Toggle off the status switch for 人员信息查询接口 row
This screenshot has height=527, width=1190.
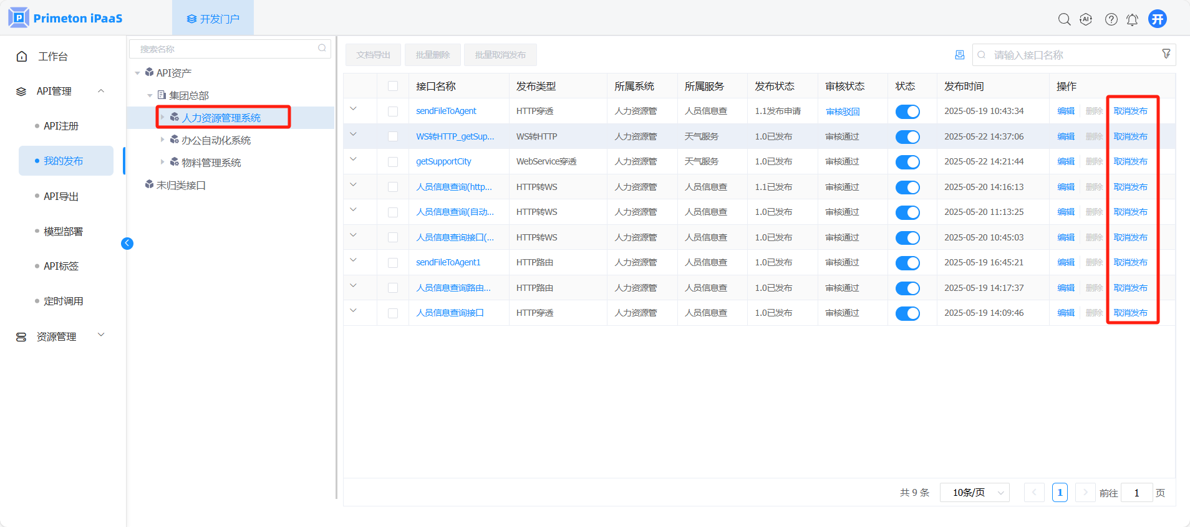coord(907,313)
